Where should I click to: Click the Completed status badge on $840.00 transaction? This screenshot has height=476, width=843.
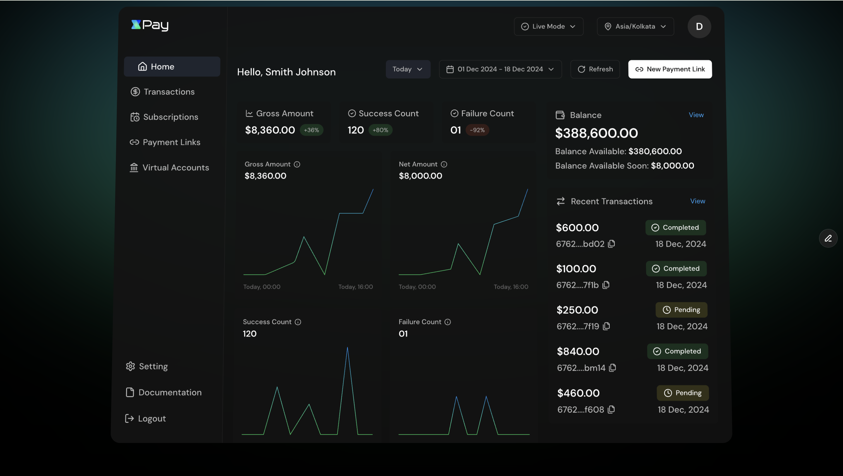[677, 351]
